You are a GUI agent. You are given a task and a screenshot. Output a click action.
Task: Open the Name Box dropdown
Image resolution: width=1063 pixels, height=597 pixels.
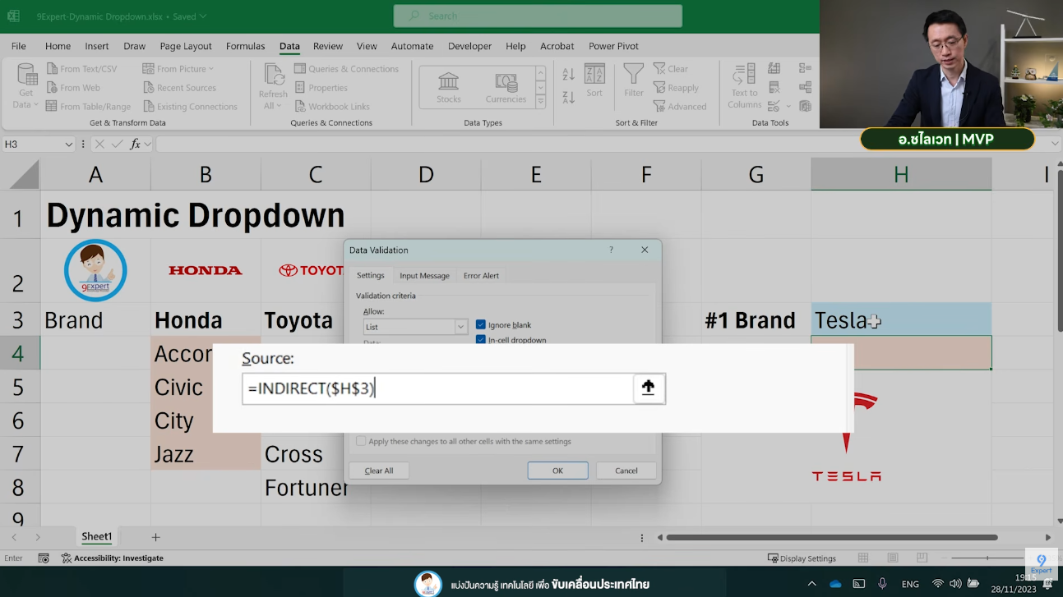(x=69, y=144)
